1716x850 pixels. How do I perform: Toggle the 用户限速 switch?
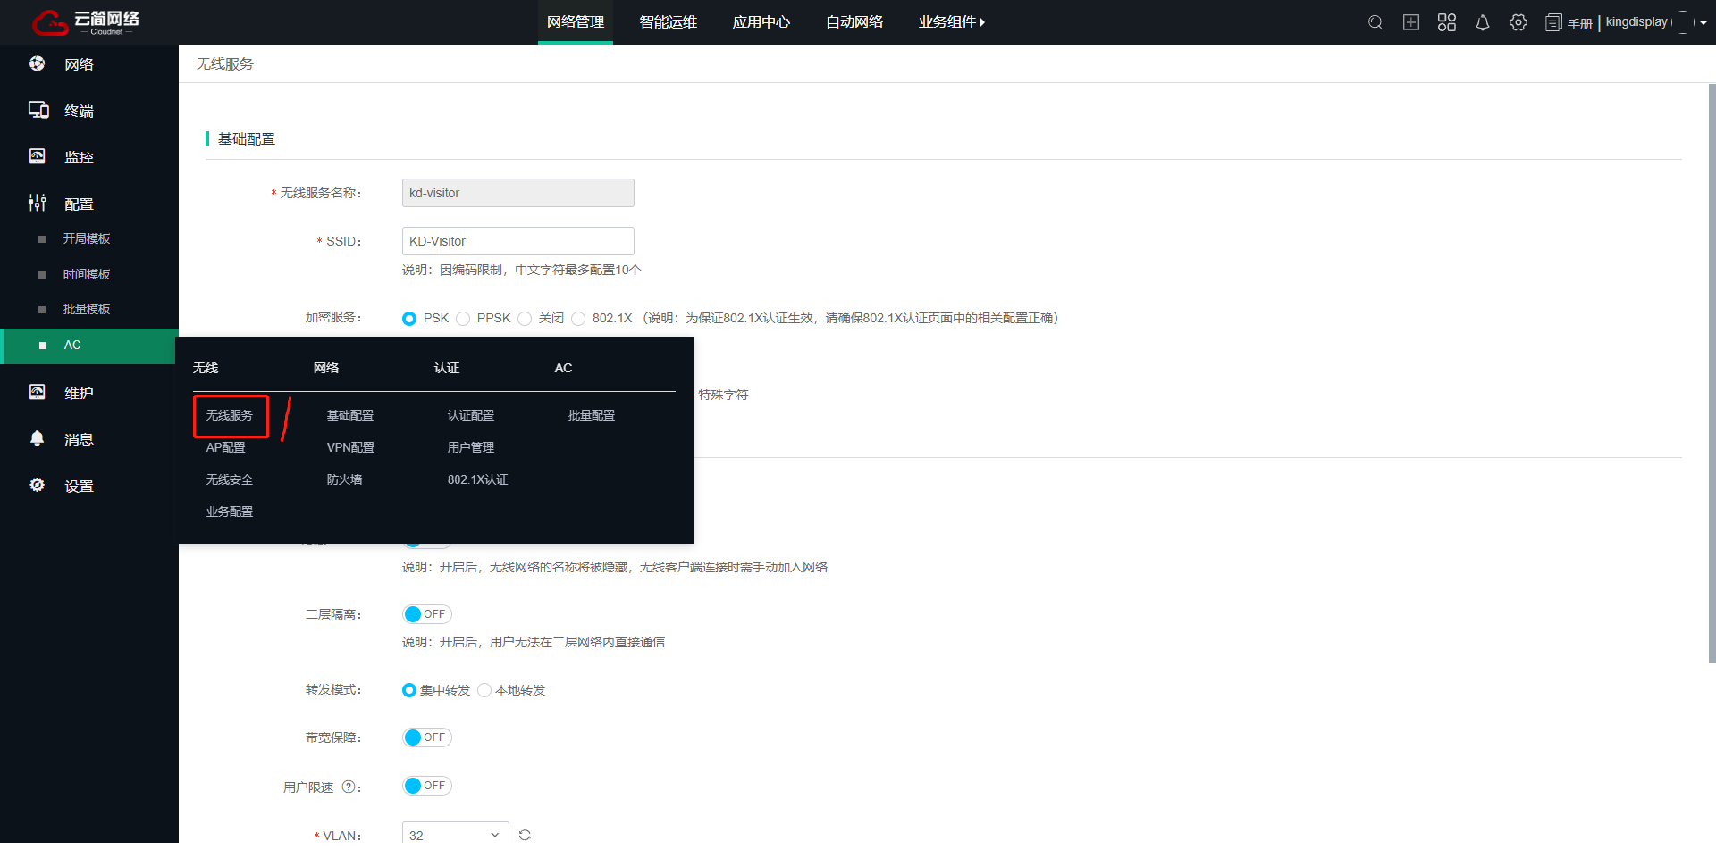click(x=427, y=786)
